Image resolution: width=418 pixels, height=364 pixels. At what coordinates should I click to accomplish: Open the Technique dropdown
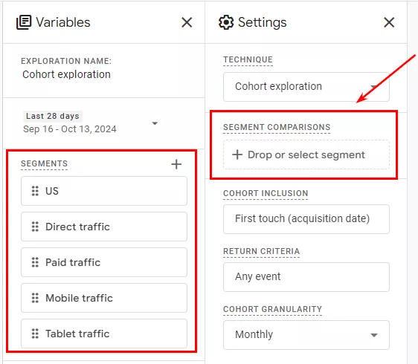pos(306,87)
